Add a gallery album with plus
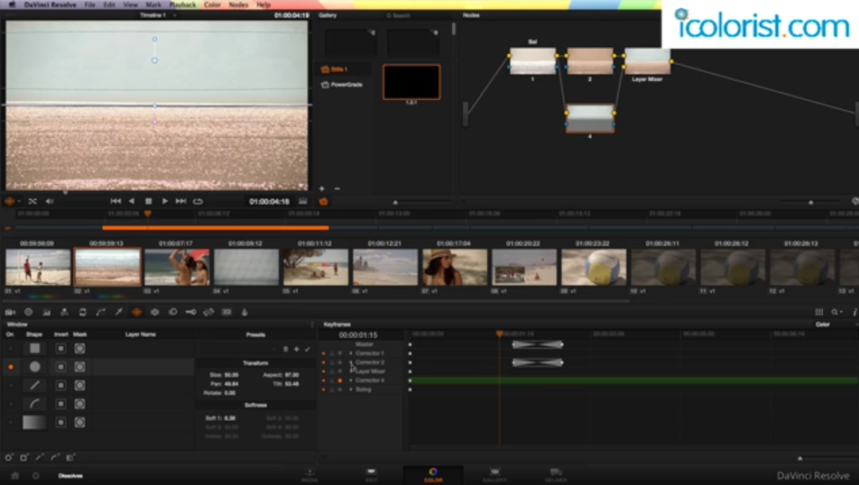 tap(321, 188)
